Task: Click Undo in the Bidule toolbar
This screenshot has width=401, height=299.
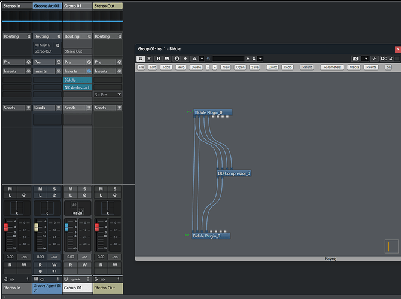Action: (272, 67)
